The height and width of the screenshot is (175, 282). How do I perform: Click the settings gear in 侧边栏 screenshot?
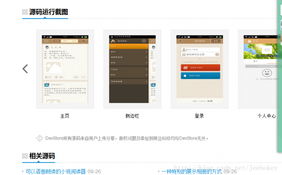pyautogui.click(x=144, y=41)
